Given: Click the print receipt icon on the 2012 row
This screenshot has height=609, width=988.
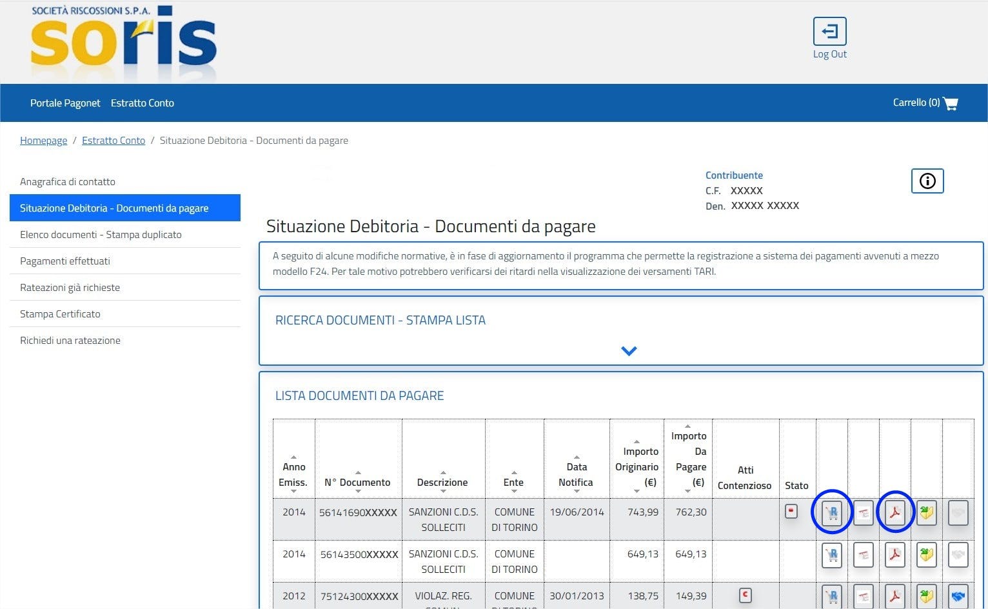Looking at the screenshot, I should coord(863,596).
